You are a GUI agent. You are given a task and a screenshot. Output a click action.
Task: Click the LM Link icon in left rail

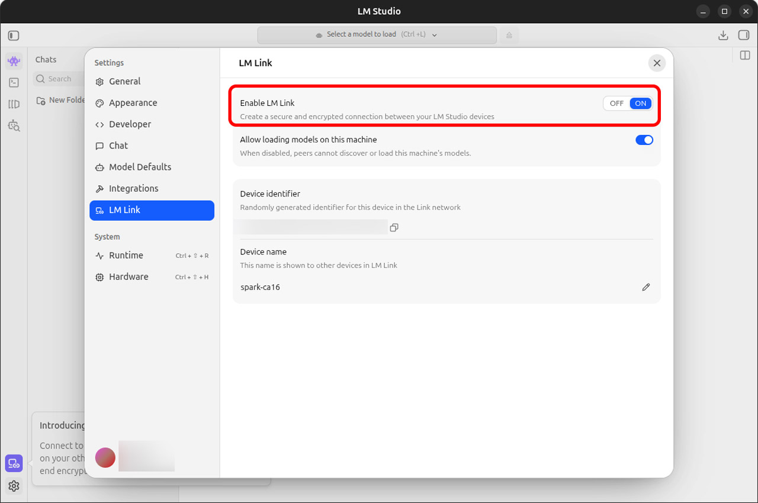[x=14, y=463]
